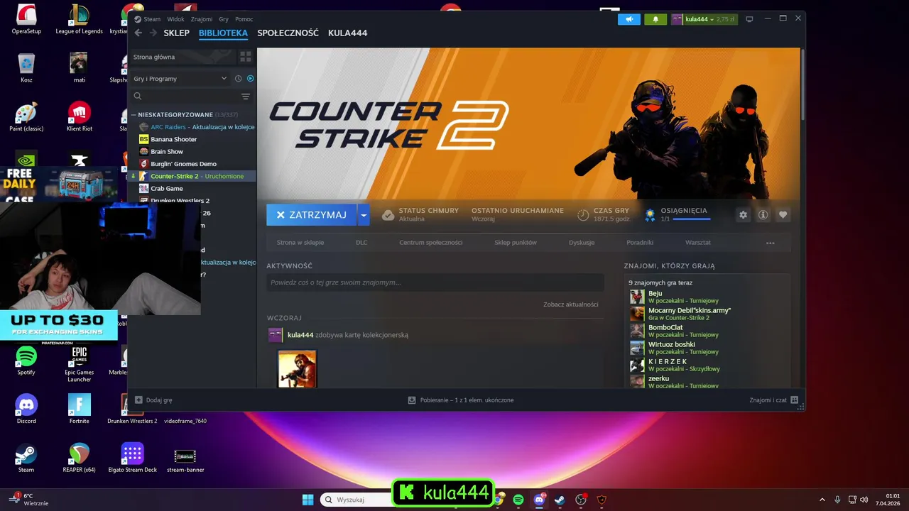Click Strona główna in the library sidebar
Viewport: 909px width, 511px height.
pos(183,57)
